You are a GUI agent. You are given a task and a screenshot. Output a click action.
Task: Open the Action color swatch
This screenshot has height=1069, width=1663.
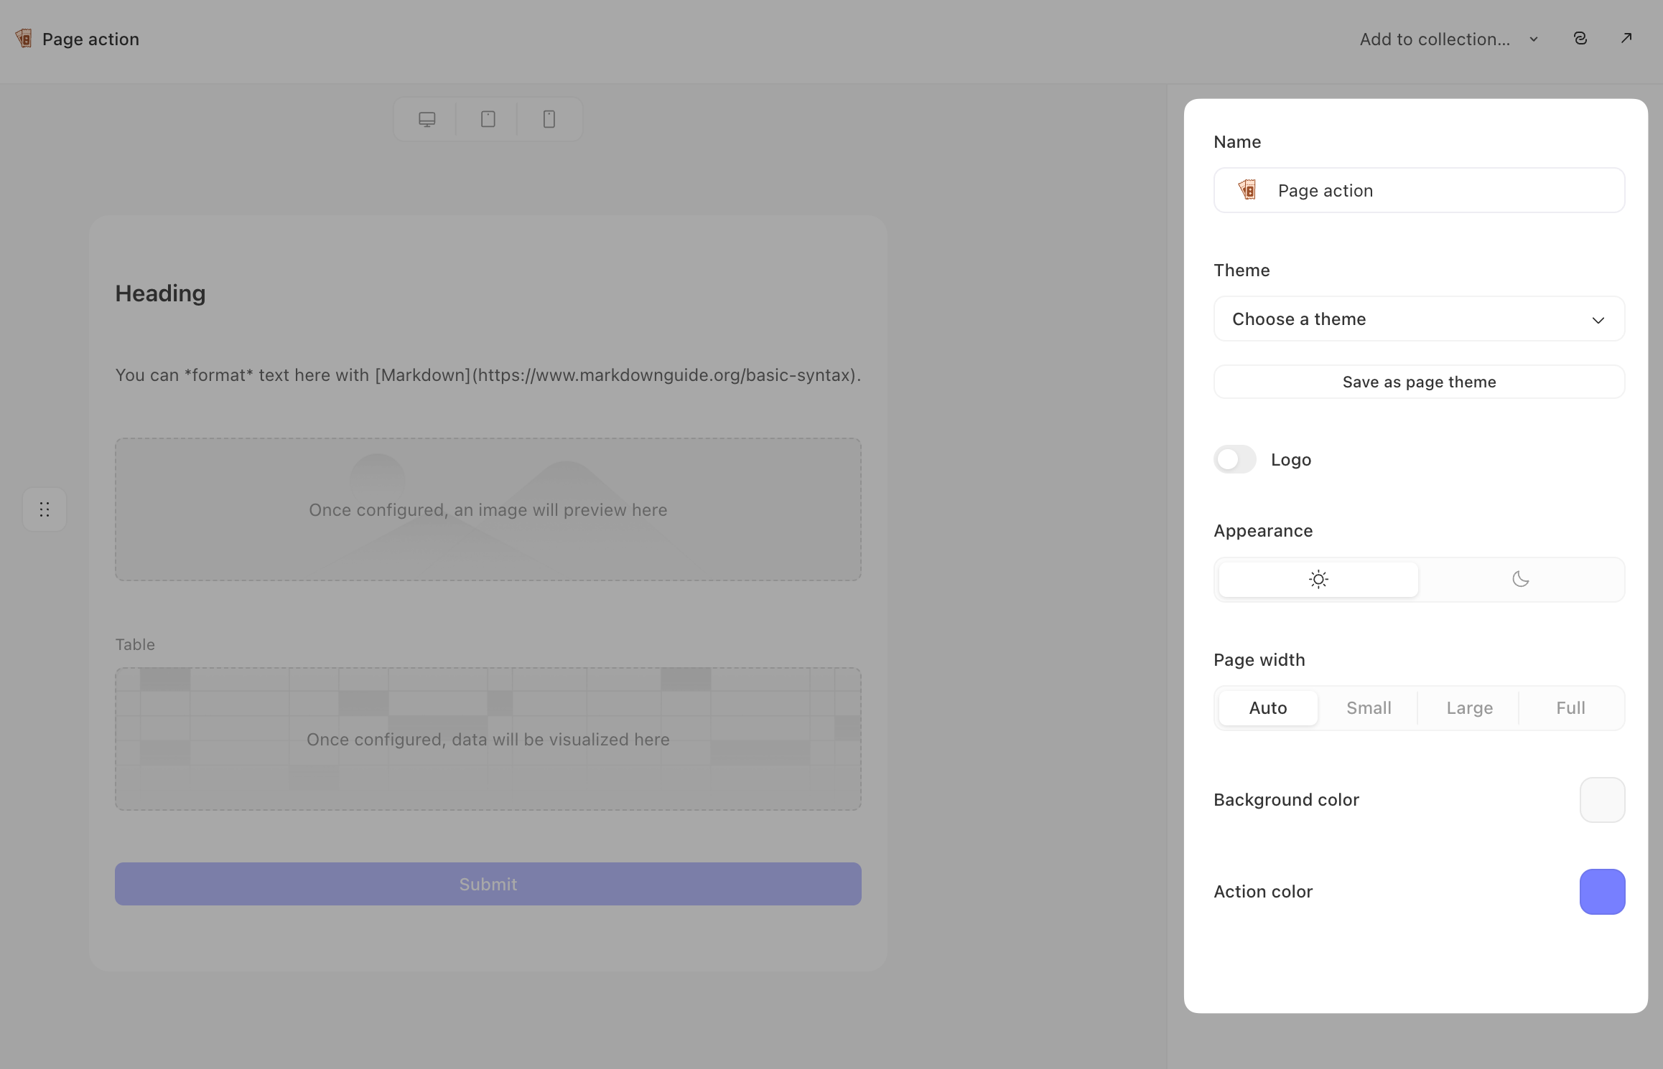pyautogui.click(x=1602, y=892)
